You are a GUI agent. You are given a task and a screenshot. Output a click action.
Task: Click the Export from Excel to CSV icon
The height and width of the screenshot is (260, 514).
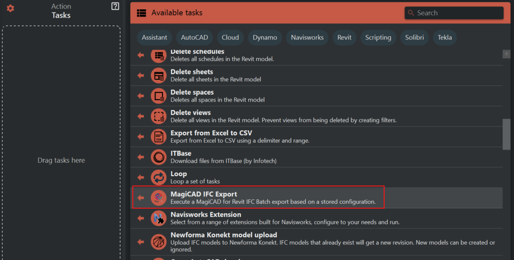click(158, 137)
